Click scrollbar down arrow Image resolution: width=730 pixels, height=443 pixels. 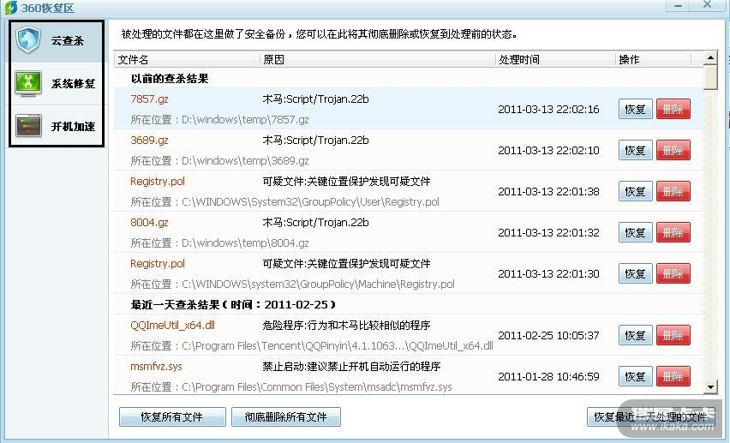point(710,386)
